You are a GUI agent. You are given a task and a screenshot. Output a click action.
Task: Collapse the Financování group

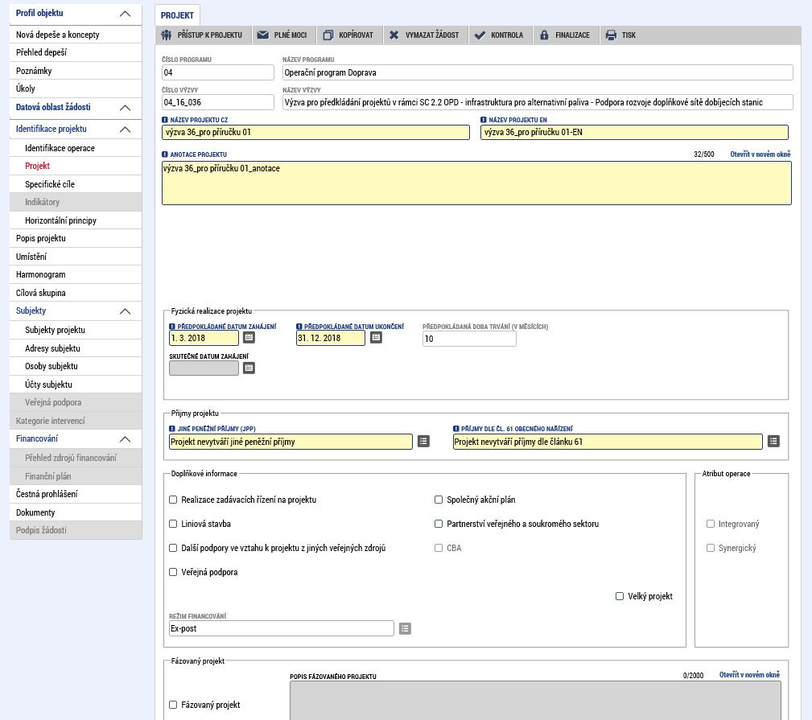tap(125, 439)
